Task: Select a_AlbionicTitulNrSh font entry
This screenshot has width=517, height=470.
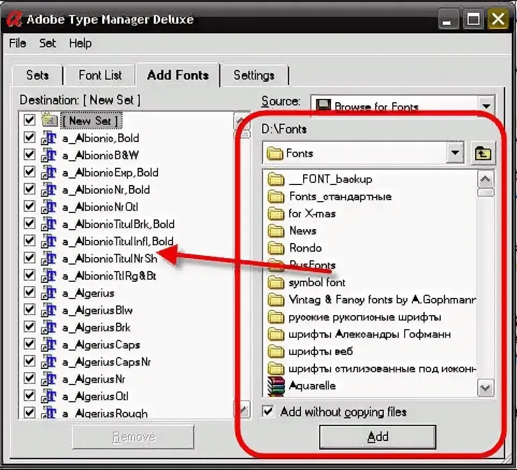Action: pos(110,259)
